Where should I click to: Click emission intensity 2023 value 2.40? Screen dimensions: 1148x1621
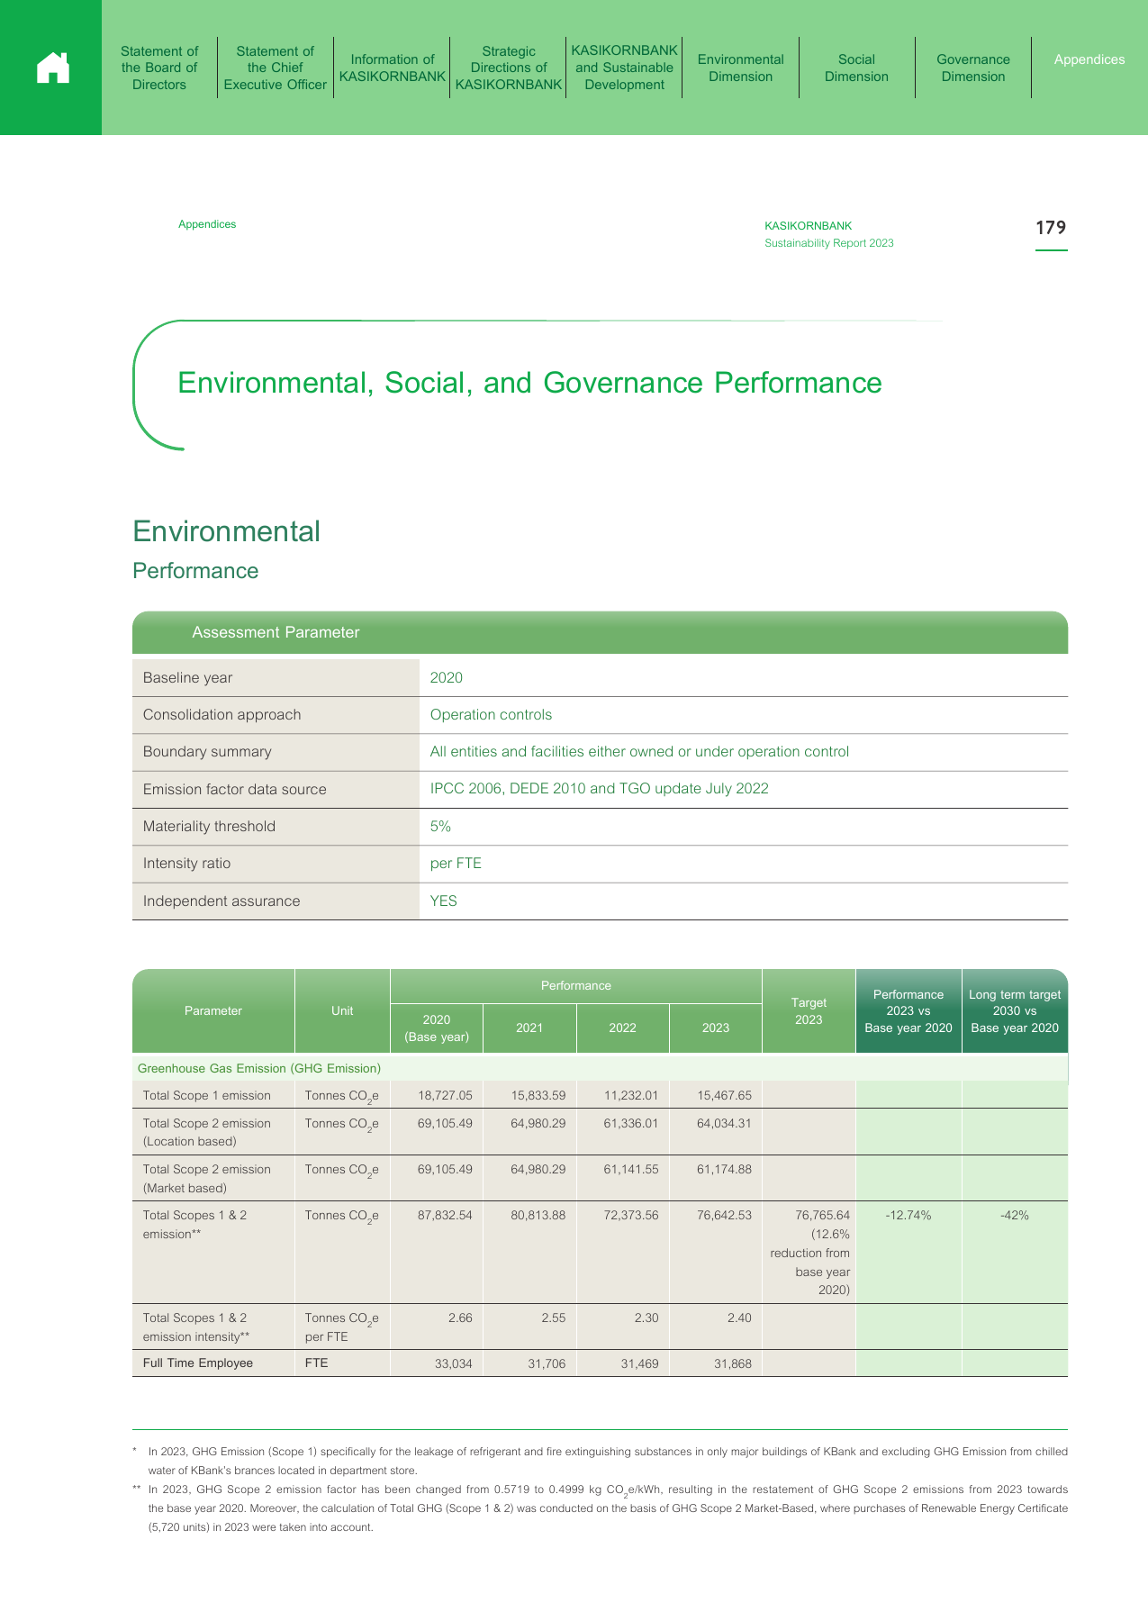[739, 1318]
